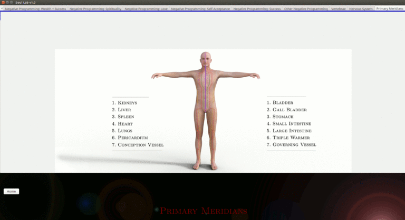The height and width of the screenshot is (220, 405).
Task: Open the Negative Programming: Wealth + Success tab
Action: pyautogui.click(x=35, y=9)
